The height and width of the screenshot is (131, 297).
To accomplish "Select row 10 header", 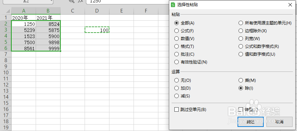I will click(6, 73).
